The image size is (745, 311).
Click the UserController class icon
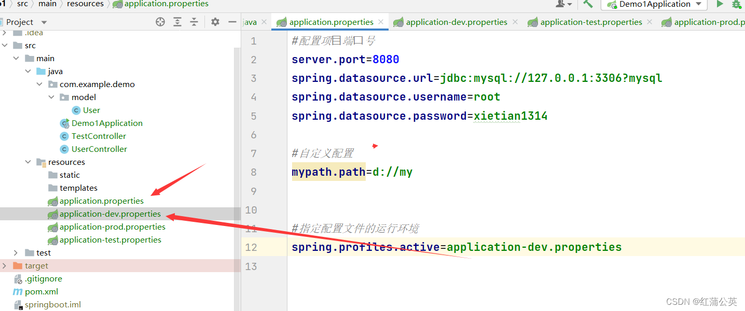tap(64, 149)
